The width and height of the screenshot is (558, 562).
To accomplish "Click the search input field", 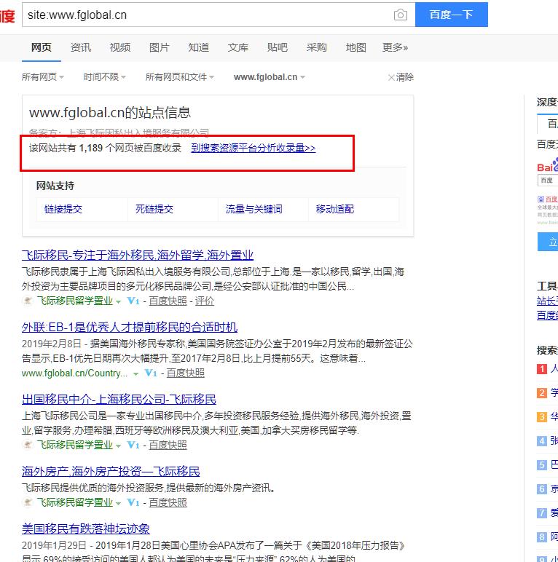I will click(x=208, y=15).
